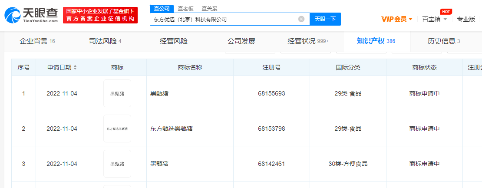Open the 专业版 link
Image resolution: width=482 pixels, height=188 pixels.
466,19
